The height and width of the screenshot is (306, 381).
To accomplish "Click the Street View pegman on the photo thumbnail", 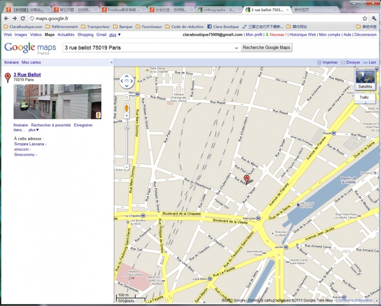I will 98,115.
